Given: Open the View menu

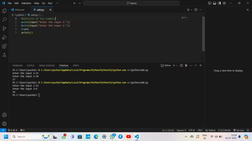Looking at the screenshot, I should point(37,3).
